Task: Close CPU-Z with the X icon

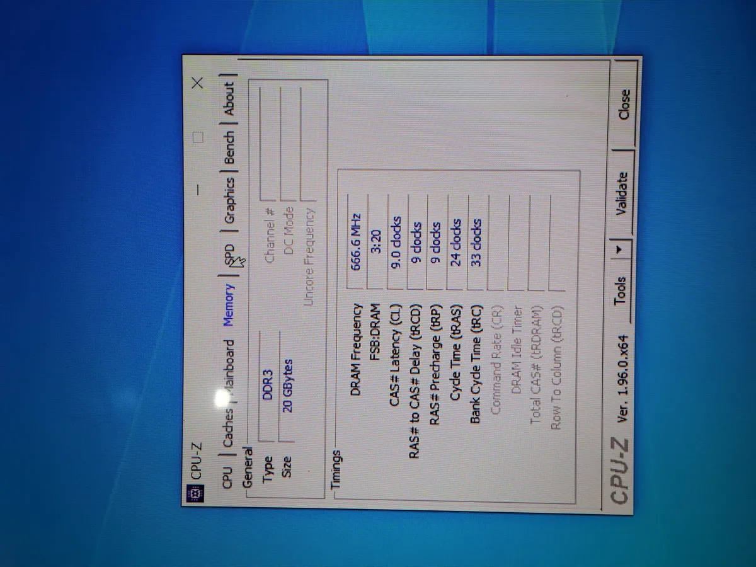Action: click(197, 83)
